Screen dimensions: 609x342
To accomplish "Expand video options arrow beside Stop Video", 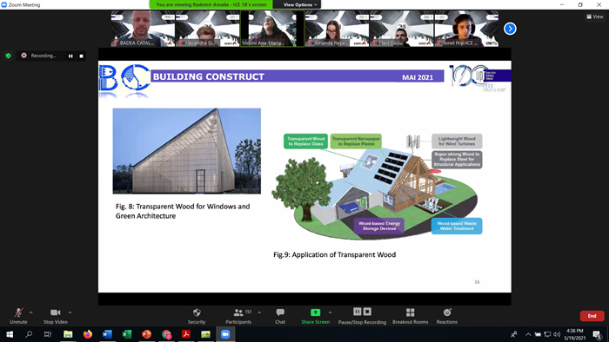I will [70, 312].
